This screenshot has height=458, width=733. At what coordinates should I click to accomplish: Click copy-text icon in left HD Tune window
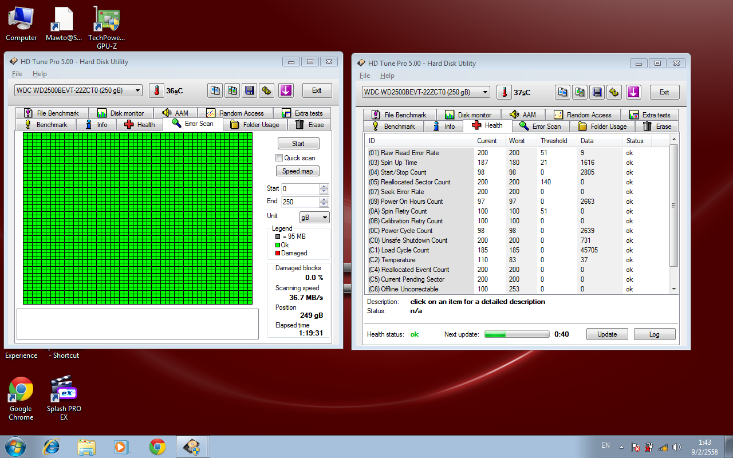point(215,90)
